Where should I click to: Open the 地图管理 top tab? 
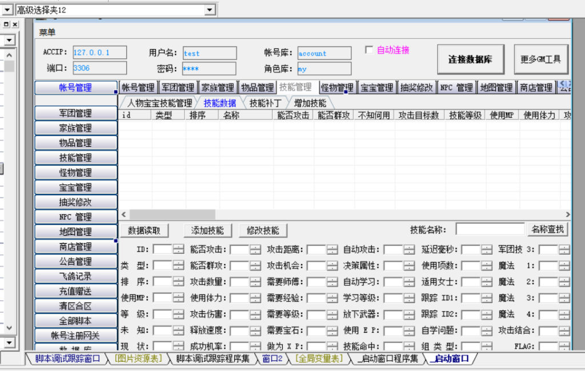coord(496,88)
